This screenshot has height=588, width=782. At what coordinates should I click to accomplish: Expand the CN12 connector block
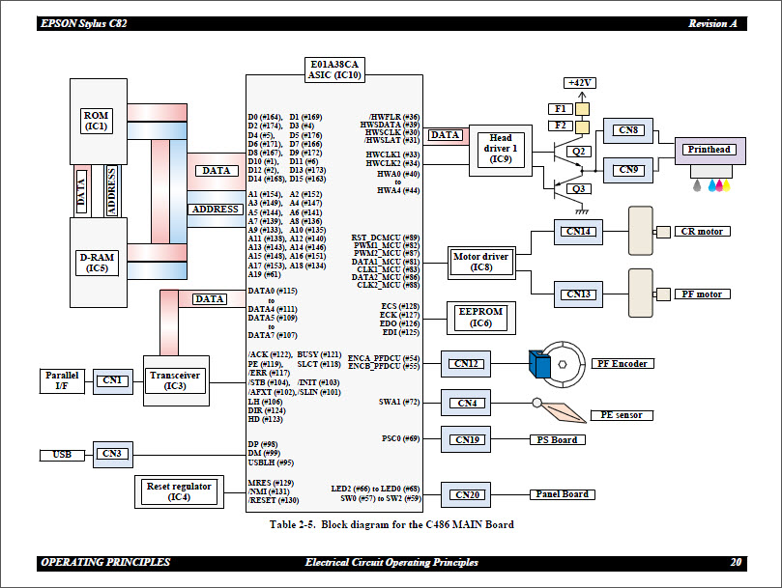click(x=466, y=364)
